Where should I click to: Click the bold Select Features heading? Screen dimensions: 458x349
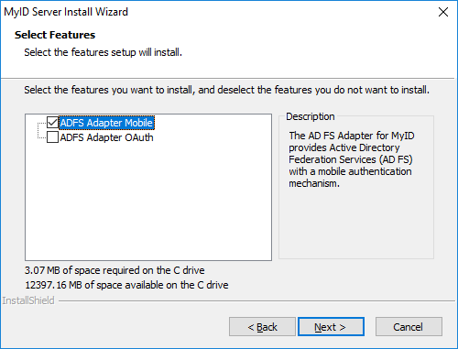coord(55,35)
